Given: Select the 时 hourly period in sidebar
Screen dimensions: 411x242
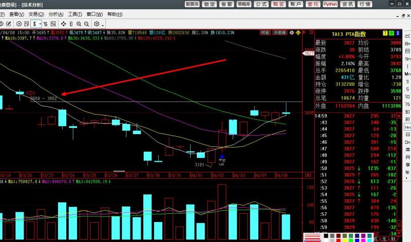Looking at the screenshot, I should (x=407, y=120).
